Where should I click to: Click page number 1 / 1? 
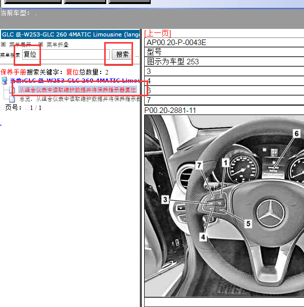pos(35,108)
